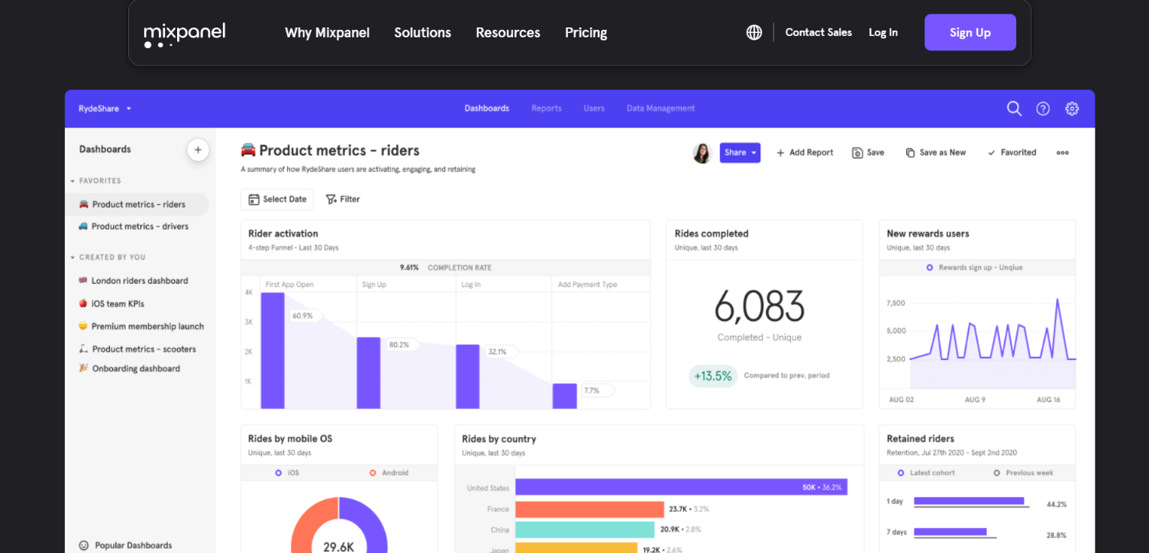Image resolution: width=1149 pixels, height=553 pixels.
Task: Open the settings gear icon
Action: (1072, 108)
